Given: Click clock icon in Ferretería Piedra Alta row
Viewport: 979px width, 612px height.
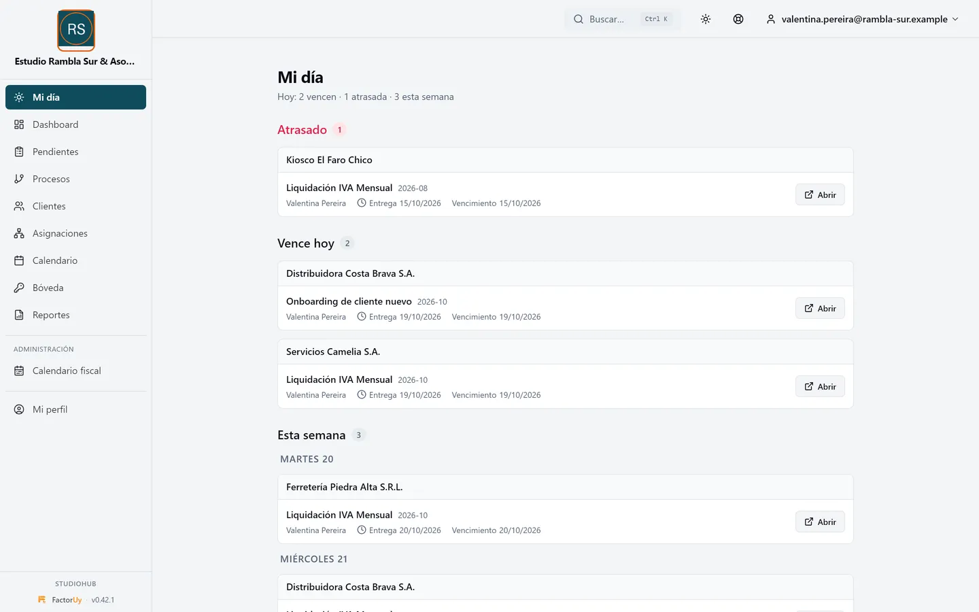Looking at the screenshot, I should [x=362, y=530].
